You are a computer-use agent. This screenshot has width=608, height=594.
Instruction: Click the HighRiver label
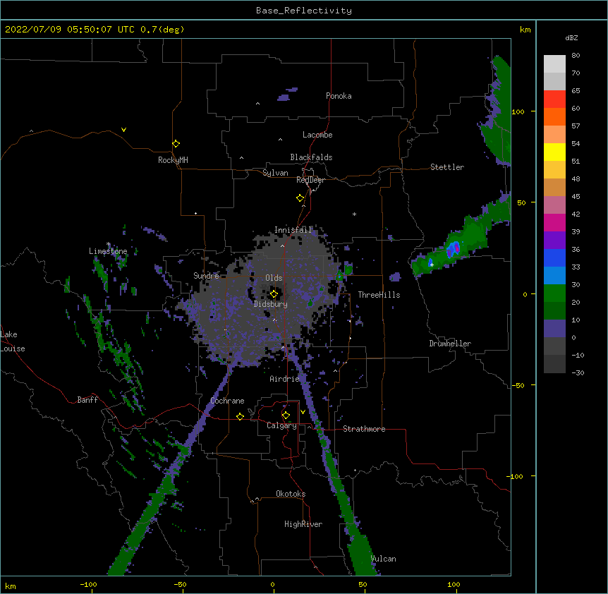tap(303, 524)
